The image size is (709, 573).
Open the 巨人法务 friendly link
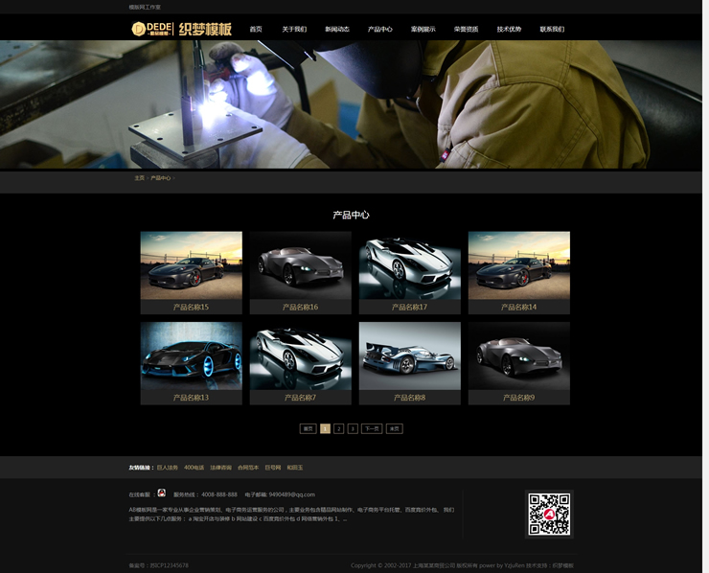point(168,468)
